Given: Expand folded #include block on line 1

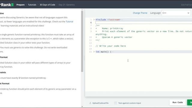Looking at the screenshot, I should pyautogui.click(x=94, y=19).
